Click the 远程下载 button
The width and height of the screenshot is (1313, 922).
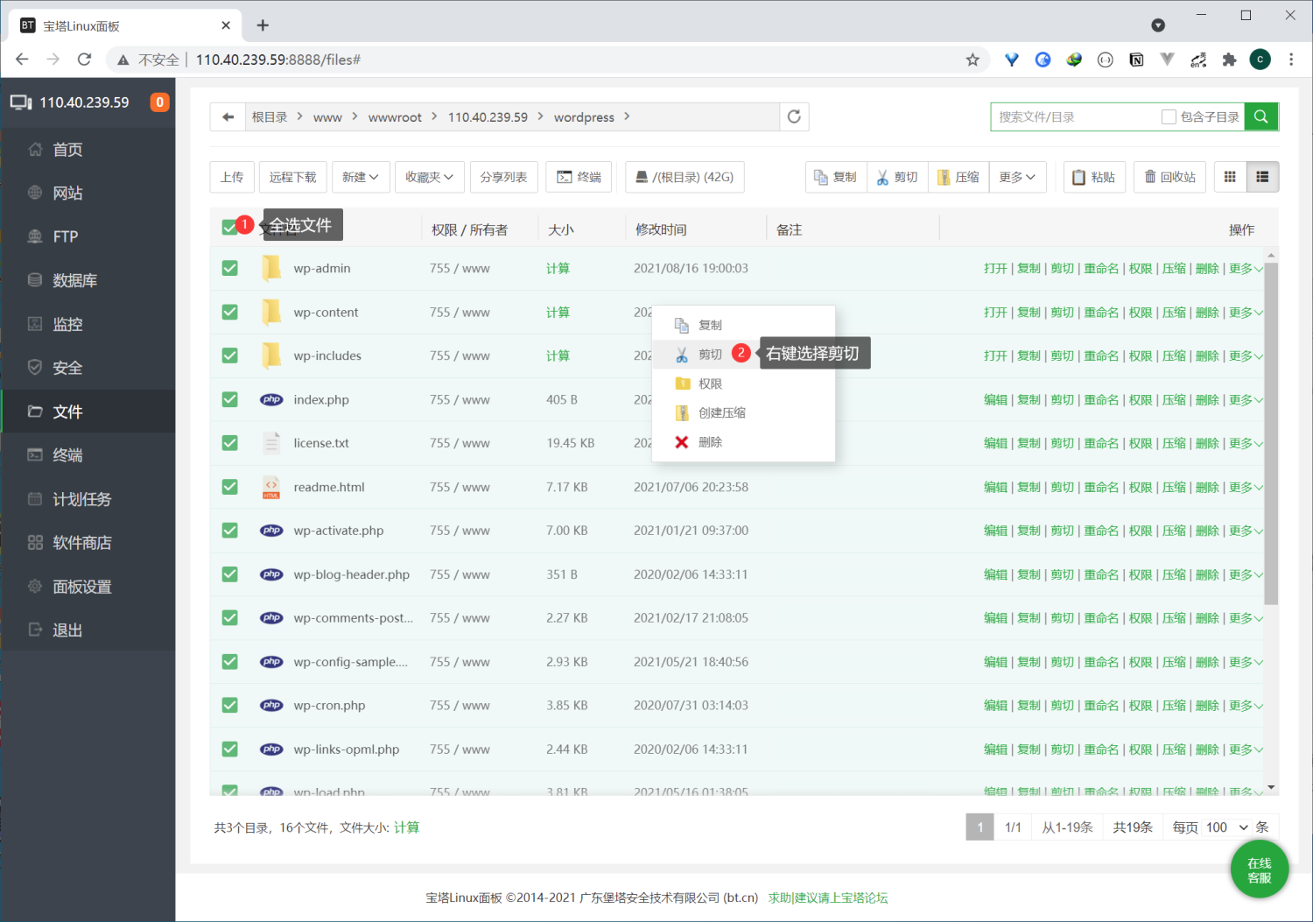[292, 177]
